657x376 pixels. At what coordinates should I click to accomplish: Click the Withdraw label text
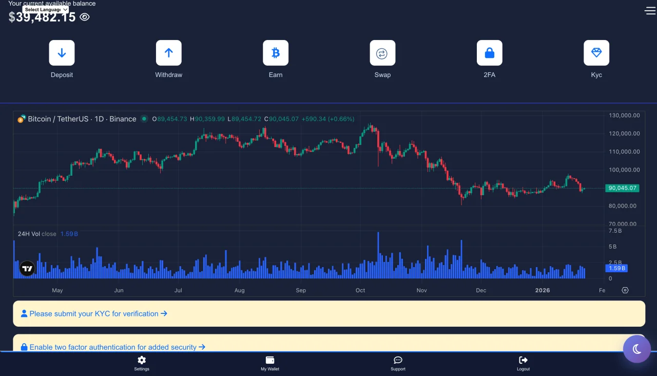pos(169,75)
